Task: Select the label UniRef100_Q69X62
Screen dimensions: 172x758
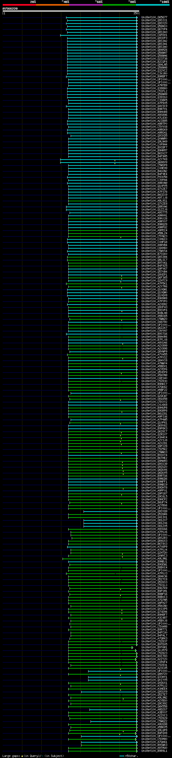Action: point(154,425)
